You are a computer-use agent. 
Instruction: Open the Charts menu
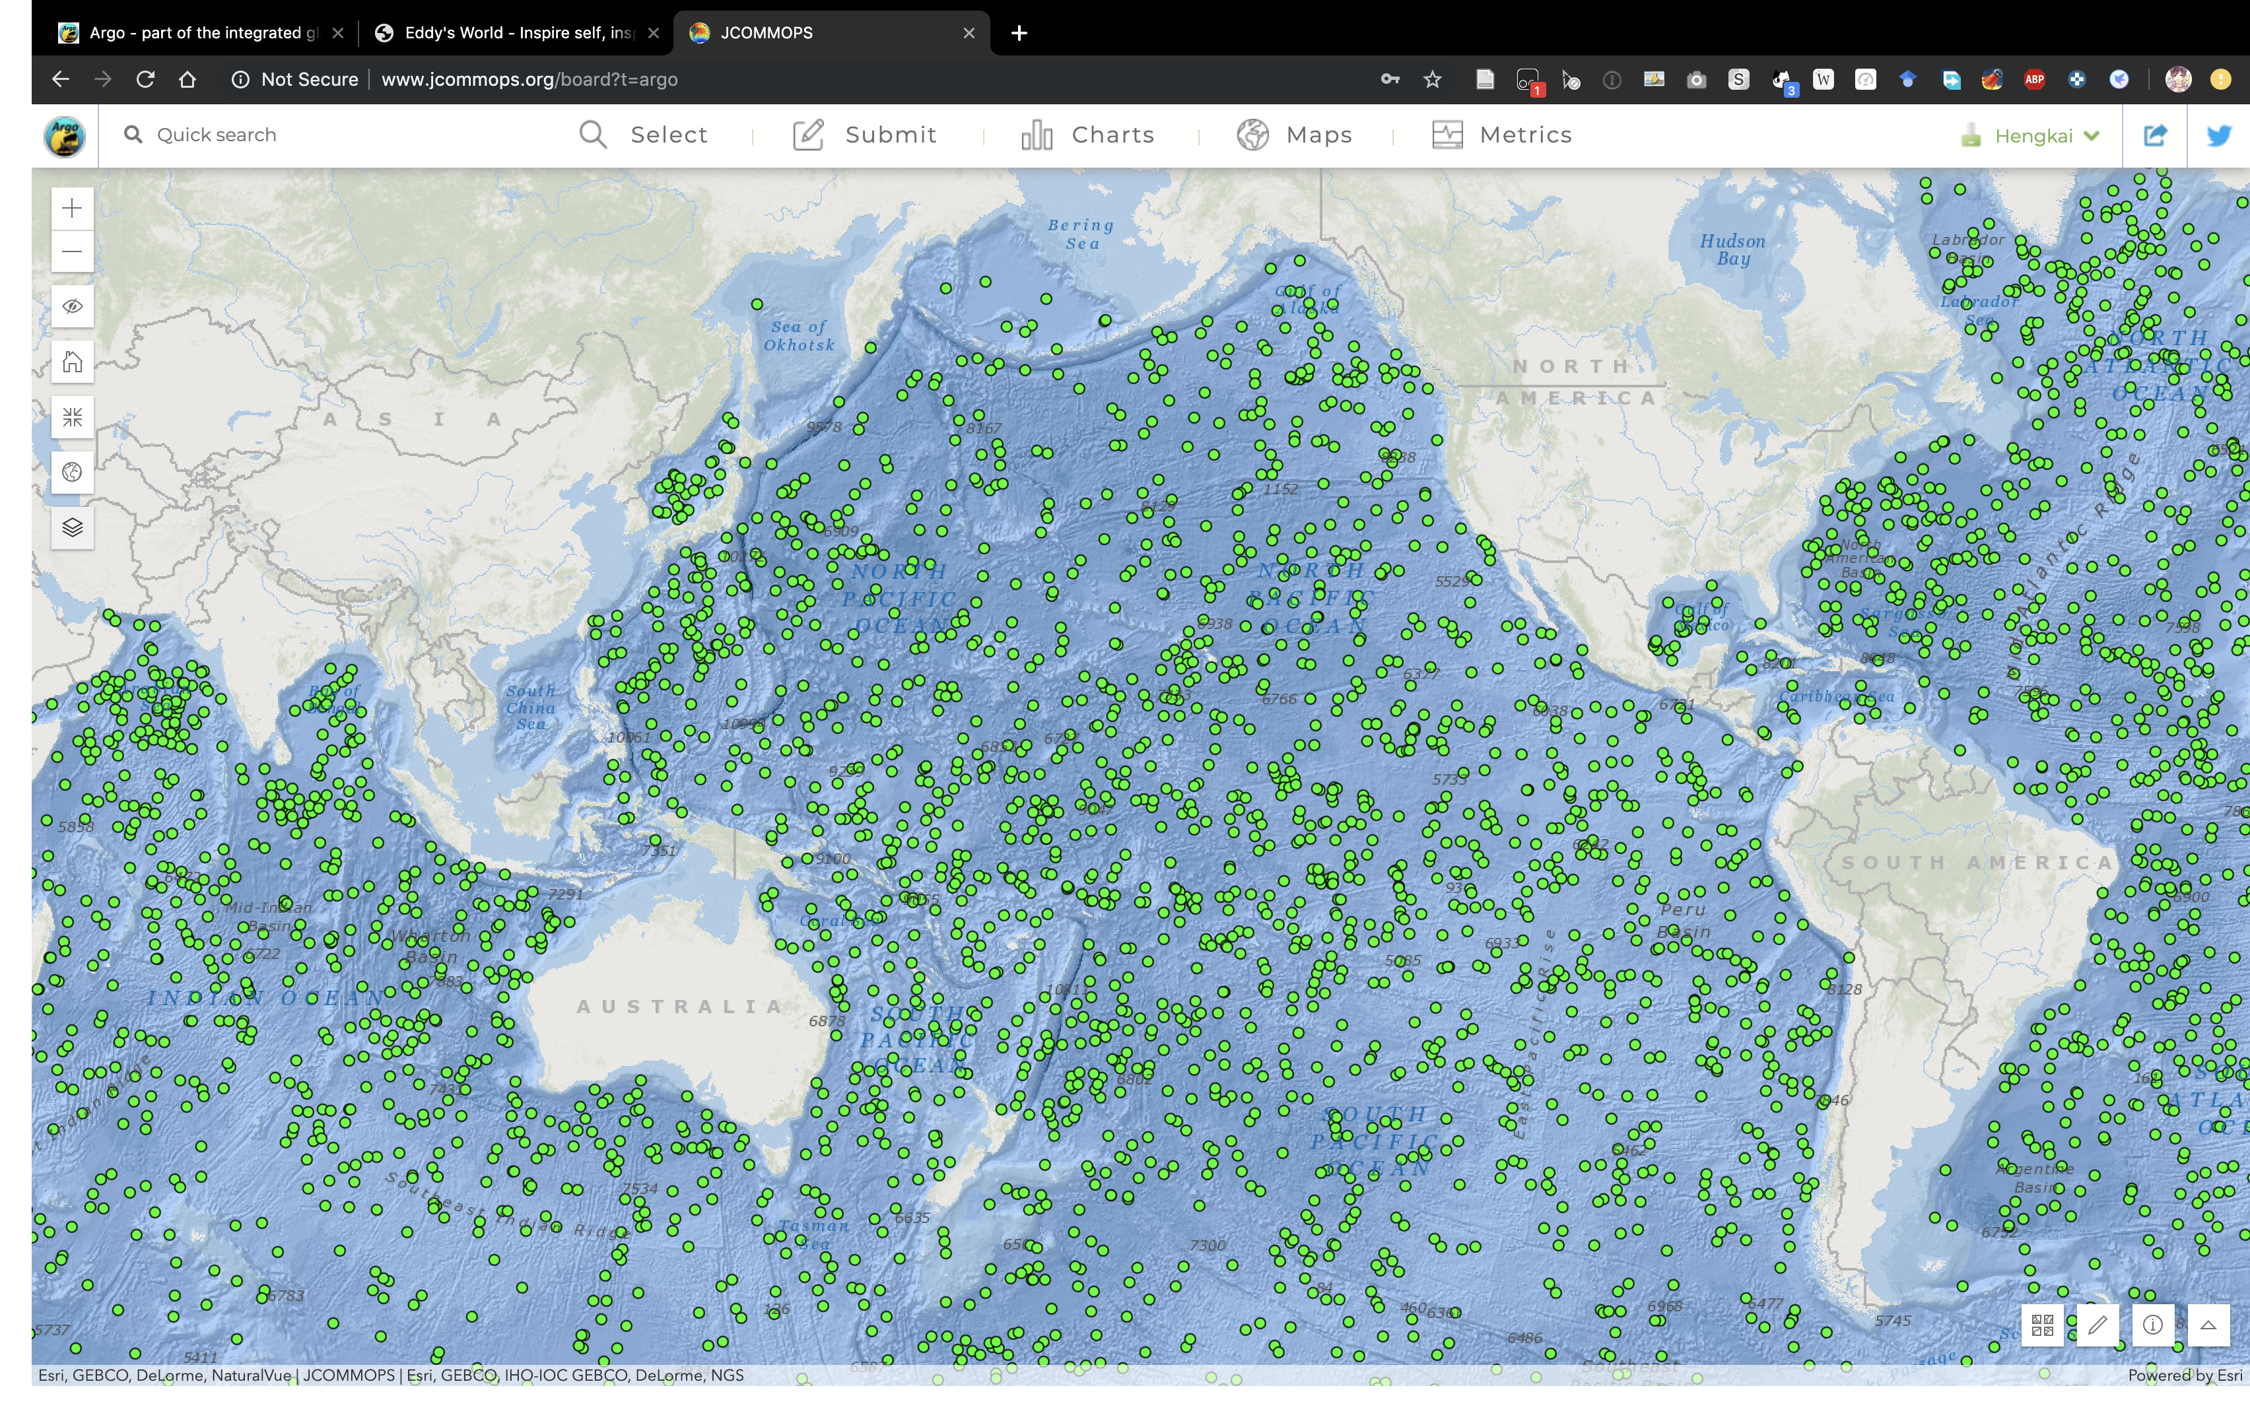pos(1087,135)
